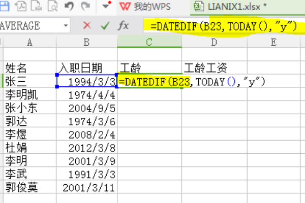Click the 姓名 header cell

tap(29, 67)
